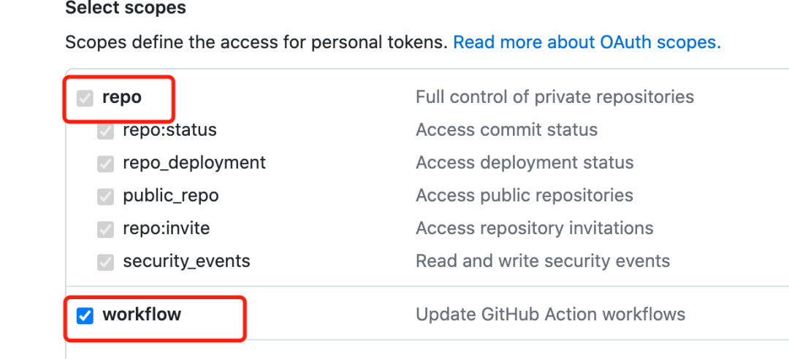Toggle the security_events checkbox

[x=106, y=262]
